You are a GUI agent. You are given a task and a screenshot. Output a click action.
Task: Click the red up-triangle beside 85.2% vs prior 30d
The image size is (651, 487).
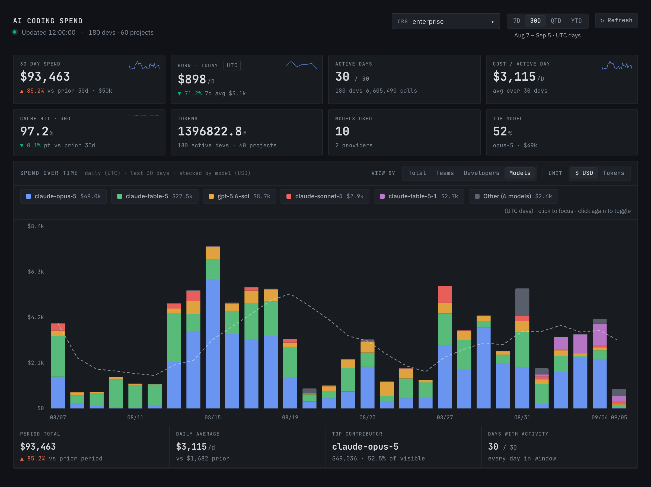tap(22, 91)
